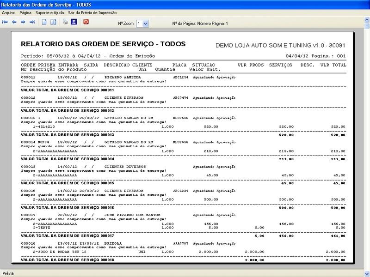
Task: Click the report title heading
Action: (x=103, y=44)
